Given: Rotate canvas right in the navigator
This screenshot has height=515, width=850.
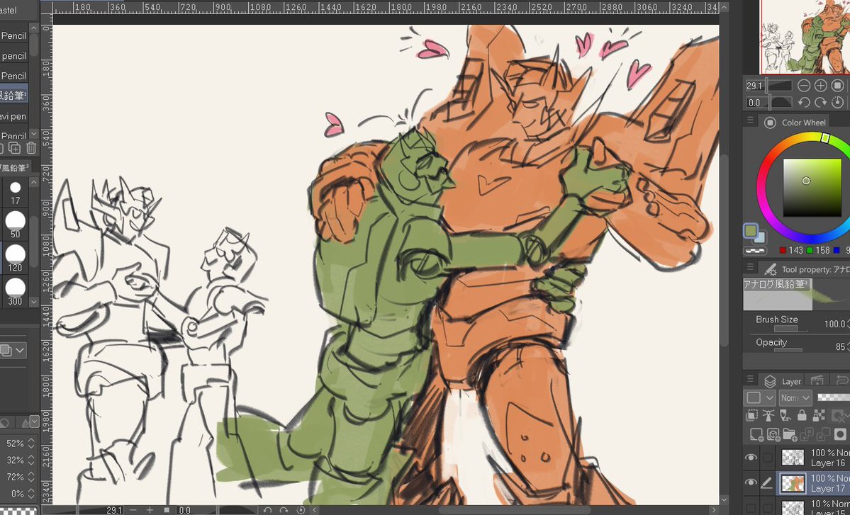Looking at the screenshot, I should click(821, 102).
